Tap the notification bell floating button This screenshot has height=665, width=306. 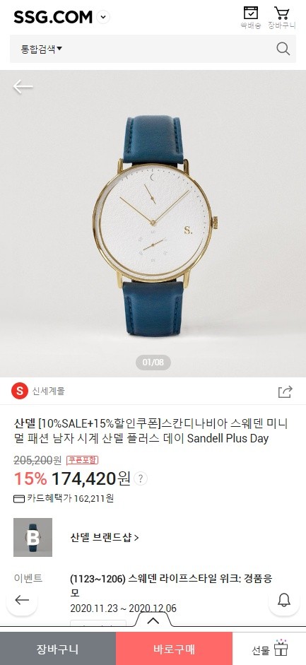pyautogui.click(x=284, y=600)
